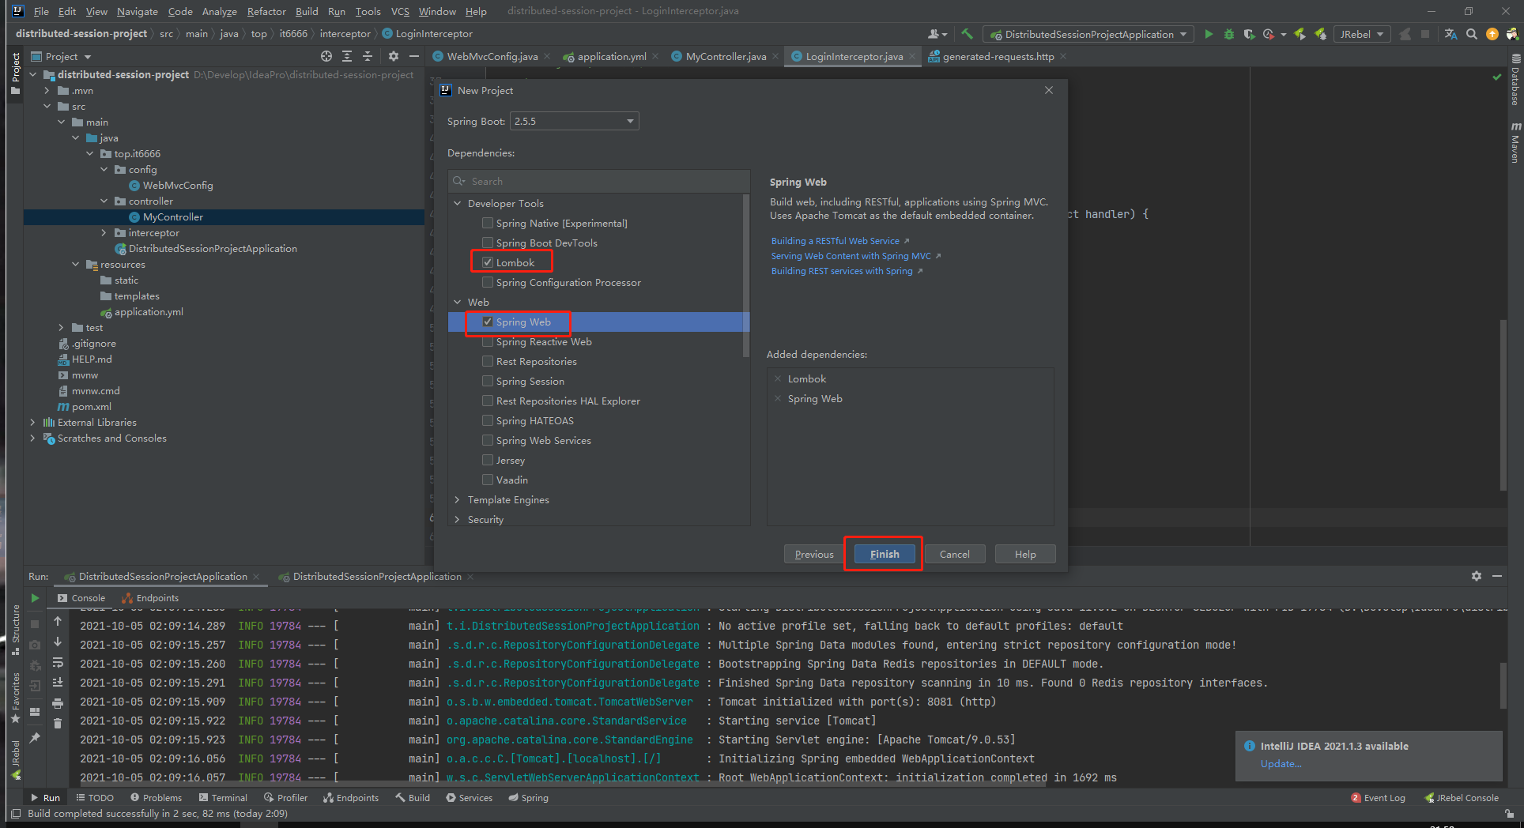This screenshot has width=1524, height=828.
Task: Open the Endpoints tab in Run panel
Action: click(150, 598)
